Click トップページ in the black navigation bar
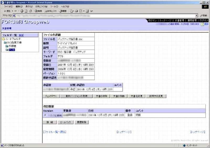This screenshot has height=148, width=210. [x=166, y=20]
